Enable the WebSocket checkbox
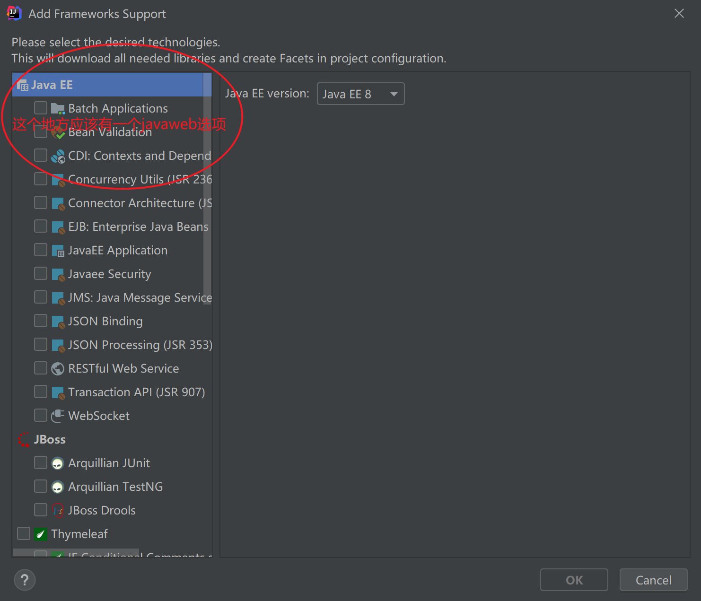The width and height of the screenshot is (701, 601). 41,415
